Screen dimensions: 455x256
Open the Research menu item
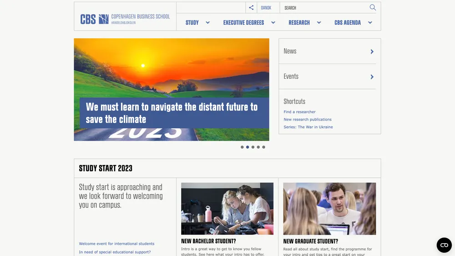point(299,23)
